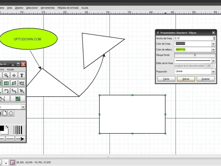This screenshot has width=221, height=166.
Task: Open the Herramientas menu
Action: coord(48,8)
